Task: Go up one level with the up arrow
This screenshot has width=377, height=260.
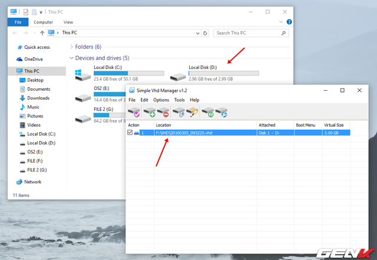Action: pos(42,33)
